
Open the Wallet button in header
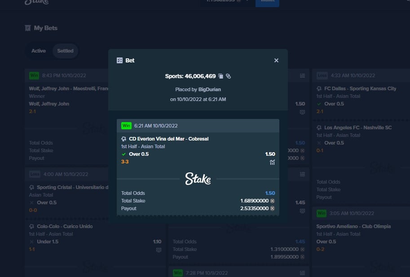[267, 3]
